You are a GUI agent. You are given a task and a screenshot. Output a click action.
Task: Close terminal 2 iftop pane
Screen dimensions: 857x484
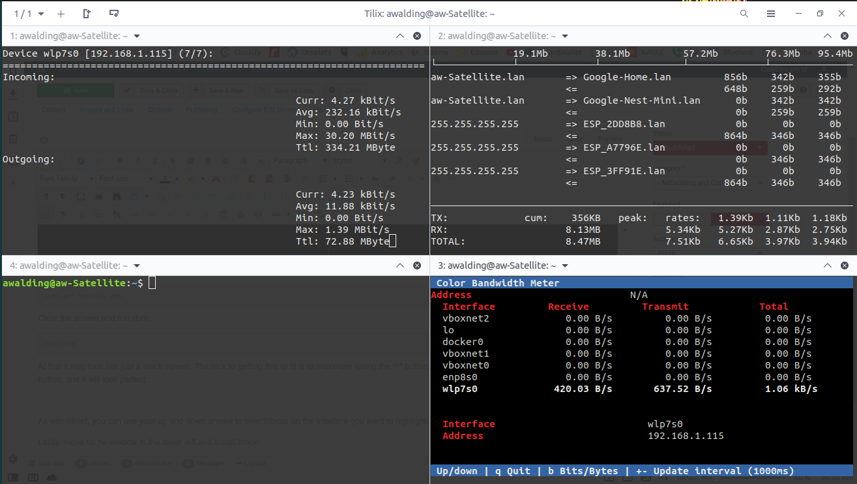point(845,37)
